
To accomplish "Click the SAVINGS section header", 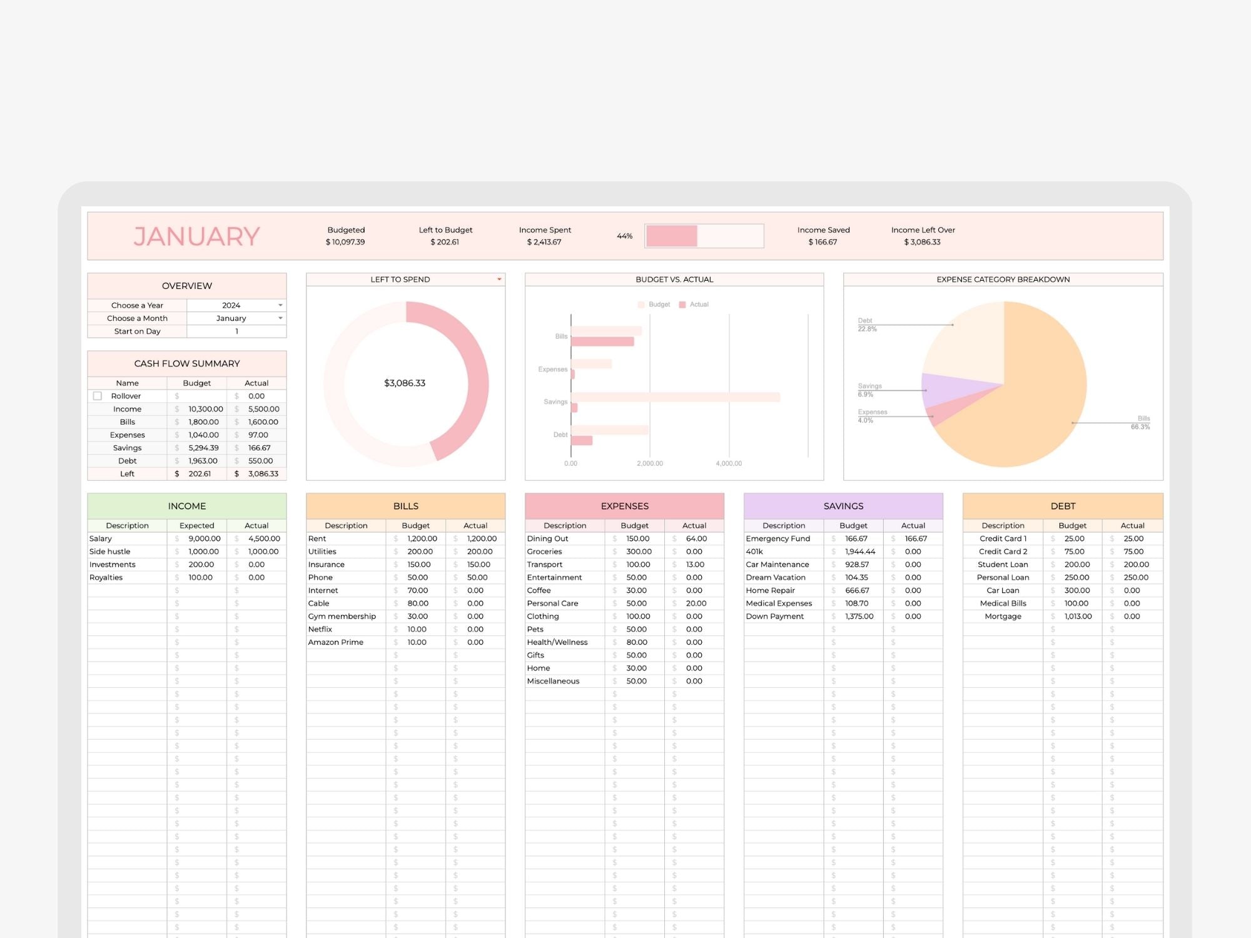I will pos(843,506).
